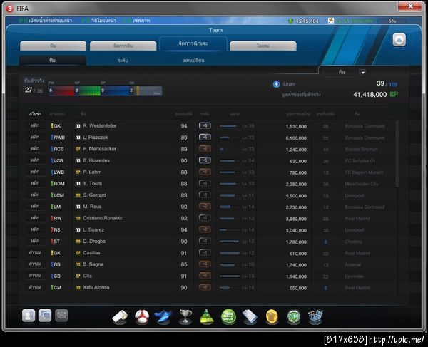Click the green 2014 round badge icon
The height and width of the screenshot is (347, 428).
click(x=228, y=317)
